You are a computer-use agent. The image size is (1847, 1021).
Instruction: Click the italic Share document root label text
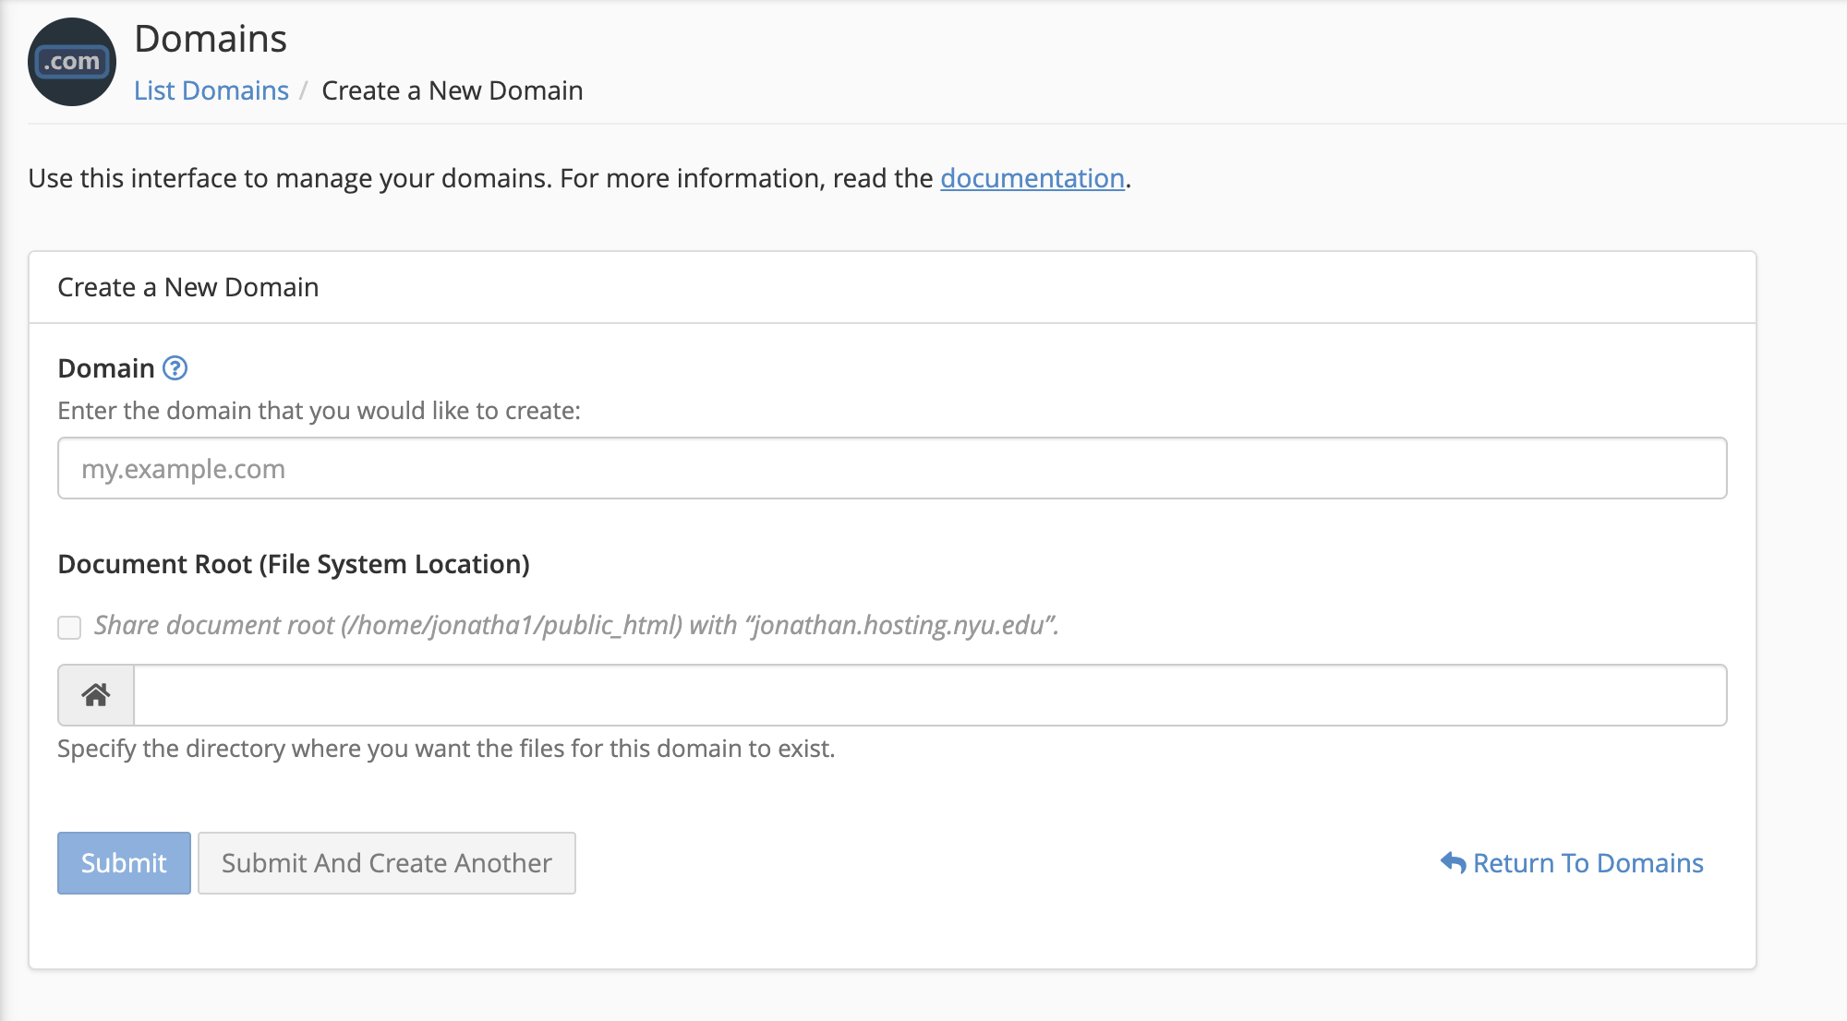[575, 625]
